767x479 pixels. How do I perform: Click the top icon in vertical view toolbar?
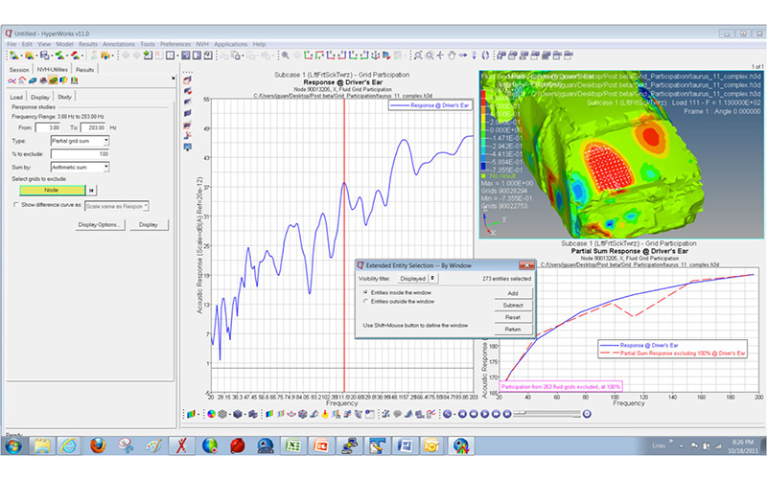point(187,80)
